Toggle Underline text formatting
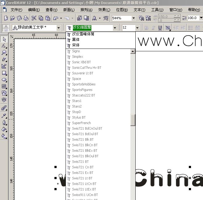Screen dimensions: 203x200 pyautogui.click(x=160, y=28)
